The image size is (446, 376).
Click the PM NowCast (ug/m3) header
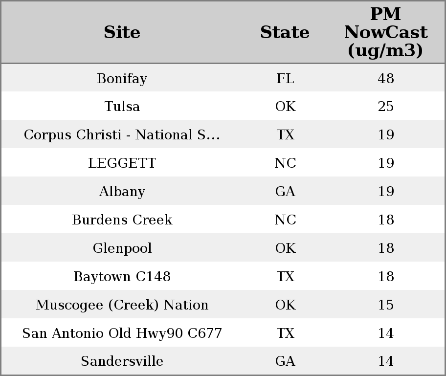[385, 32]
